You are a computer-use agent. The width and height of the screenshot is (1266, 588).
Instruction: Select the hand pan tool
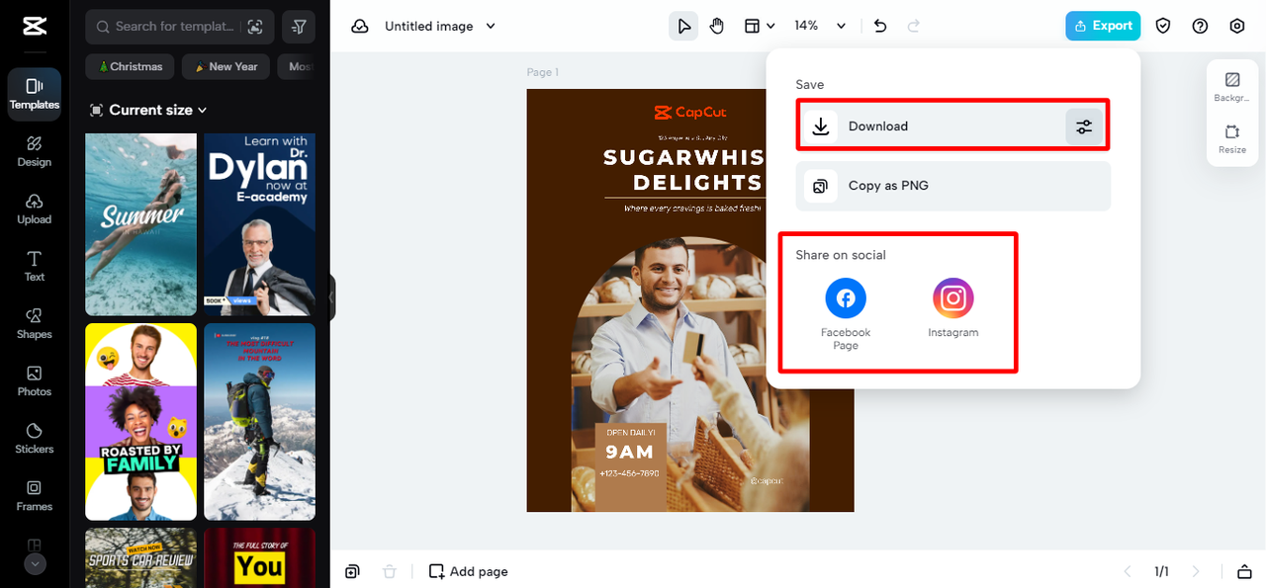[717, 26]
